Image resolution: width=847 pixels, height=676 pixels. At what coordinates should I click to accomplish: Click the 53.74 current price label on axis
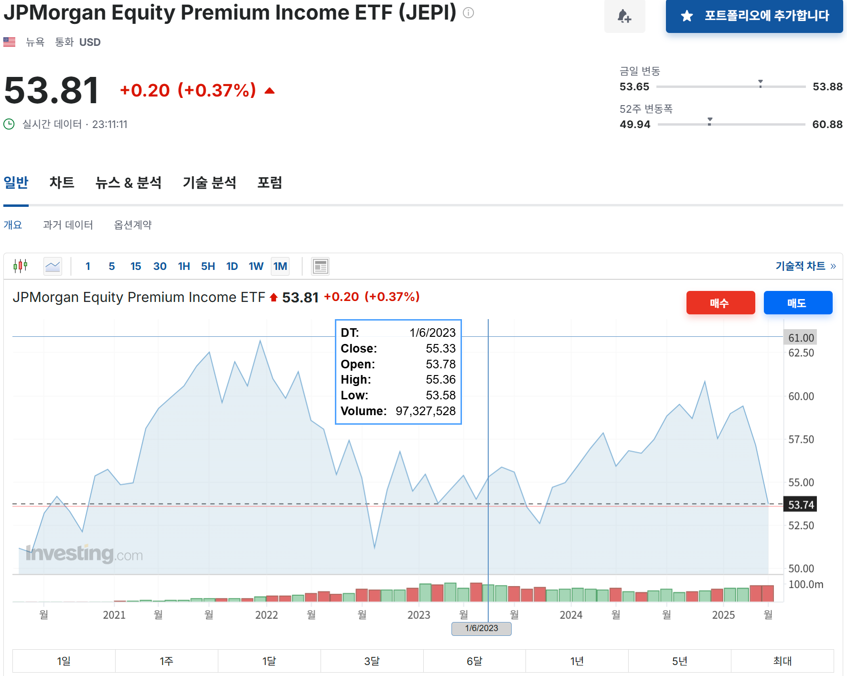801,504
